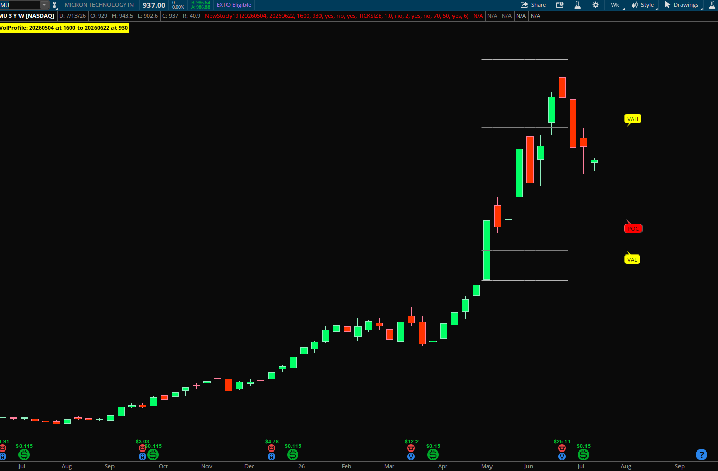Viewport: 718px width, 471px height.
Task: Click the Mar label on the time axis
Action: click(389, 466)
